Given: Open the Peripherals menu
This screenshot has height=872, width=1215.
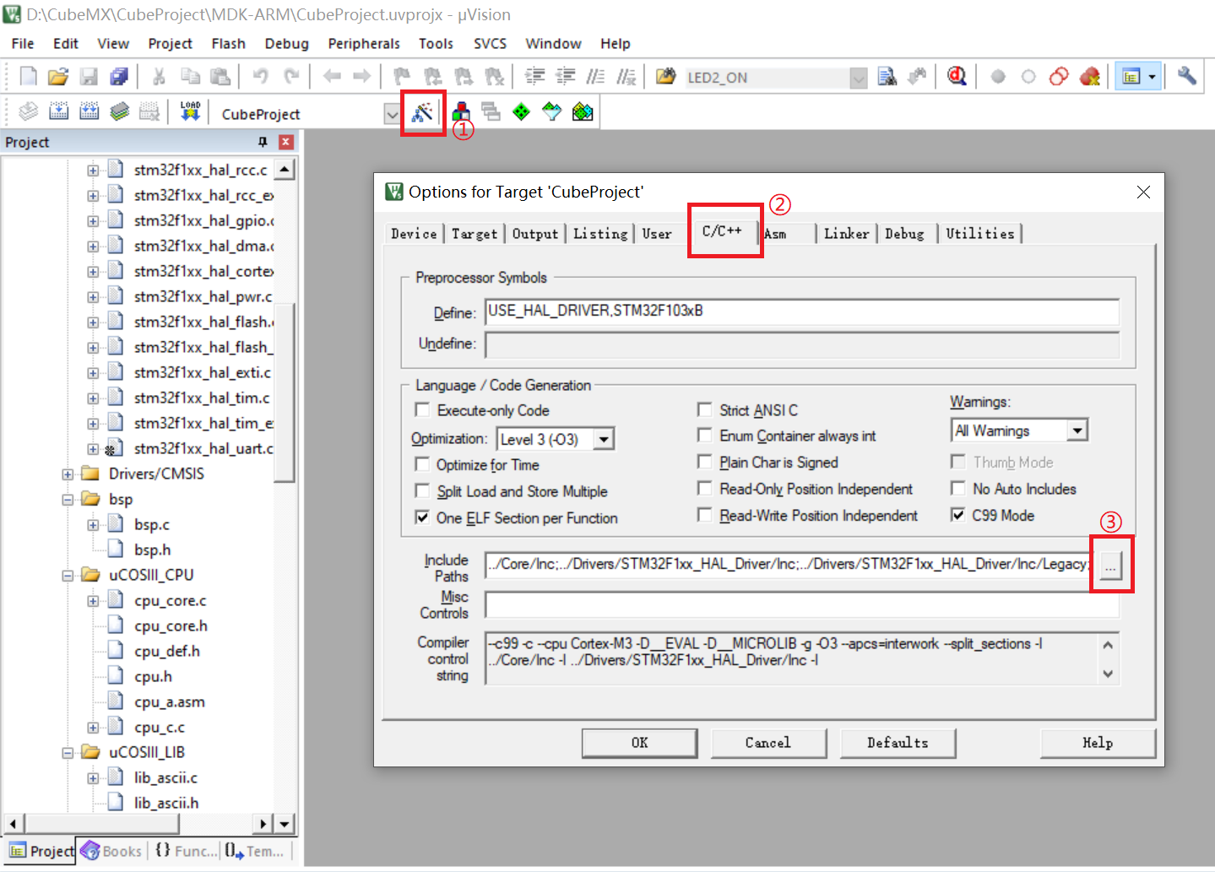Looking at the screenshot, I should pos(364,44).
